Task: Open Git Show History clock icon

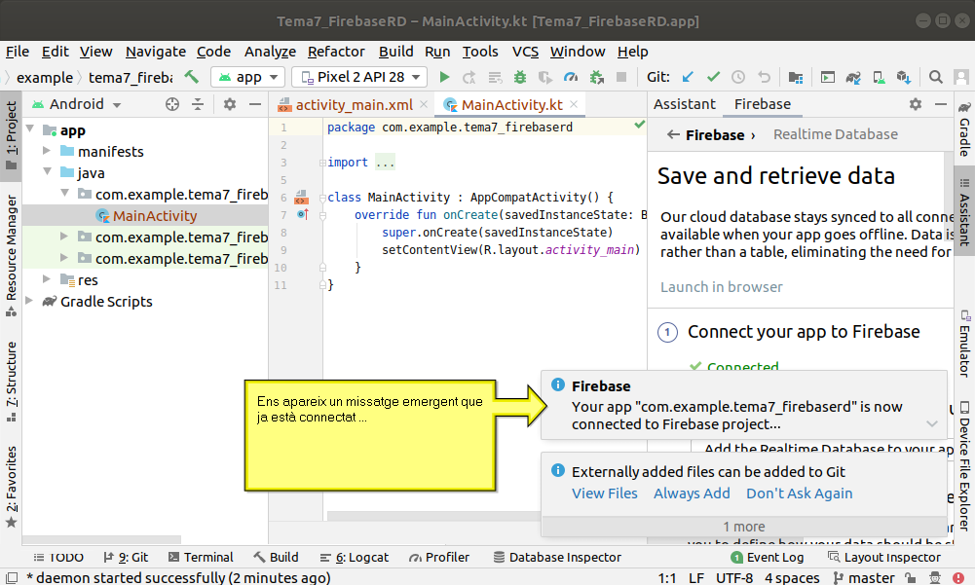Action: coord(738,77)
